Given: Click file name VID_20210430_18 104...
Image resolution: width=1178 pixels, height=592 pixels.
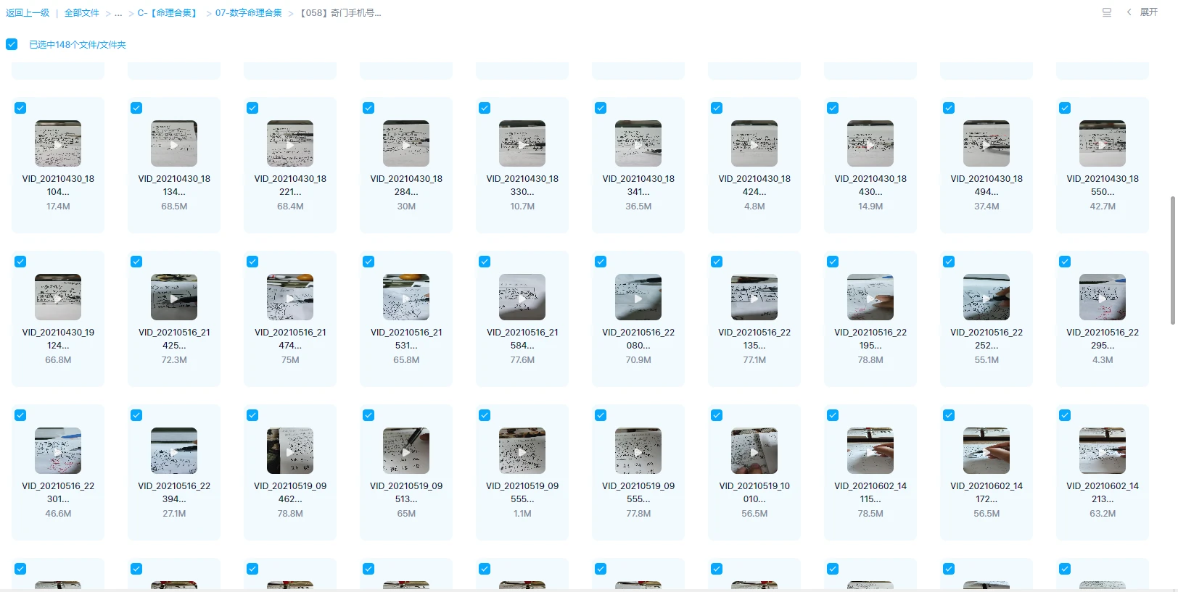Looking at the screenshot, I should click(x=58, y=185).
